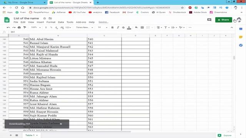Open the text color picker
Viewport: 246px width, 138px height.
click(129, 28)
